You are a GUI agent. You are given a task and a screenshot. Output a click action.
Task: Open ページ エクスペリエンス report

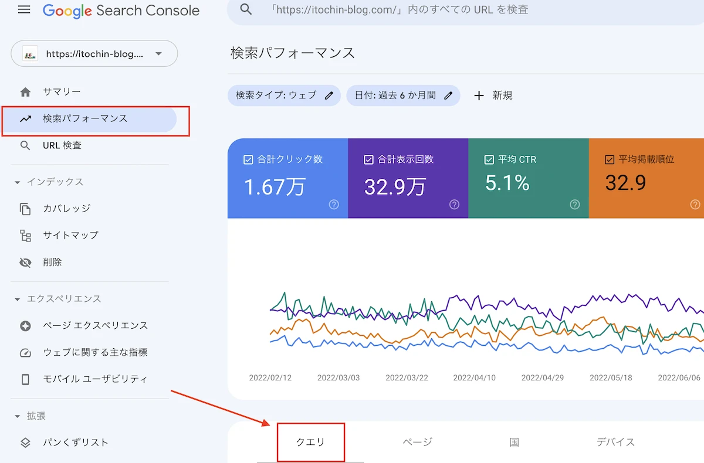coord(96,325)
